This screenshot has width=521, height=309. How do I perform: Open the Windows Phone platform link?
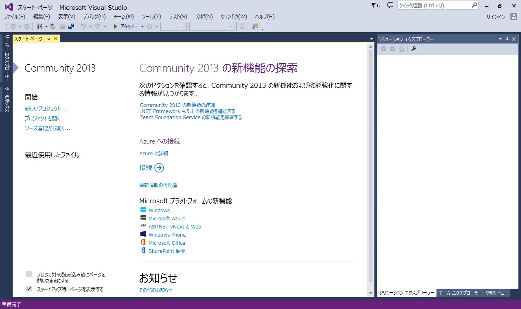coord(167,235)
